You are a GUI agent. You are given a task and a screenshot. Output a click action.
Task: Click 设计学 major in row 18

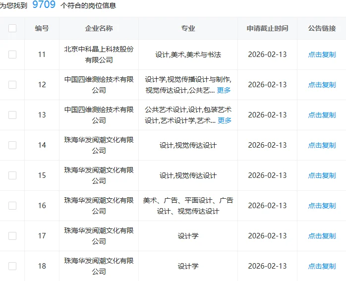(188, 266)
